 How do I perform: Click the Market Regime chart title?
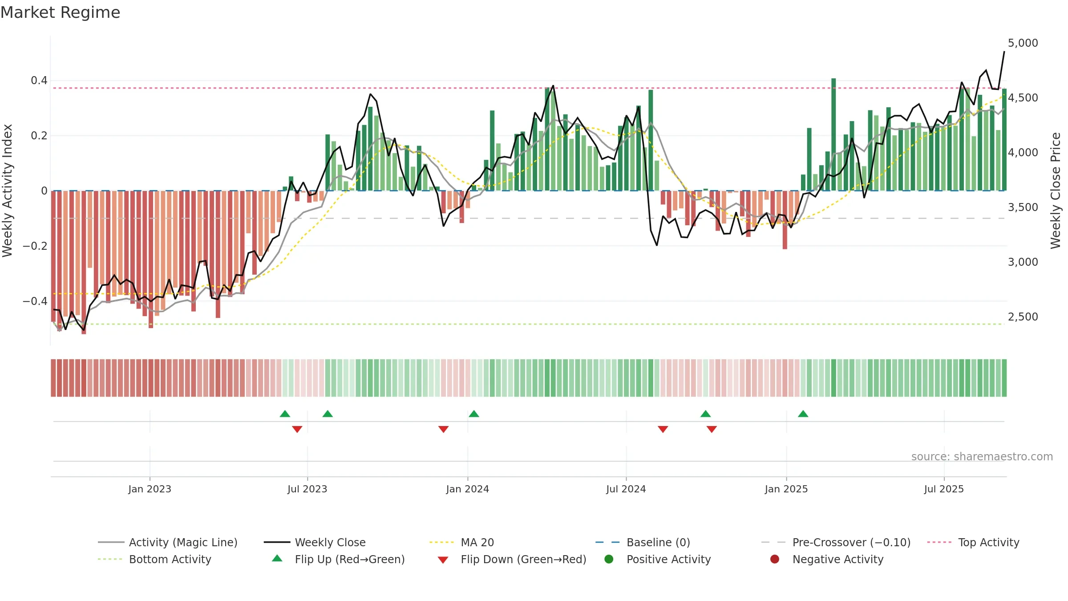click(60, 12)
